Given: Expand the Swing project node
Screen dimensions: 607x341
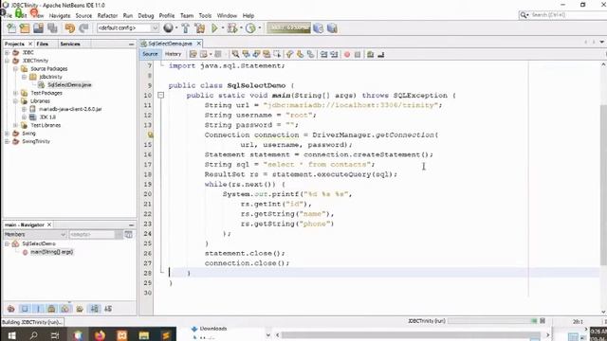Looking at the screenshot, I should click(x=7, y=134).
